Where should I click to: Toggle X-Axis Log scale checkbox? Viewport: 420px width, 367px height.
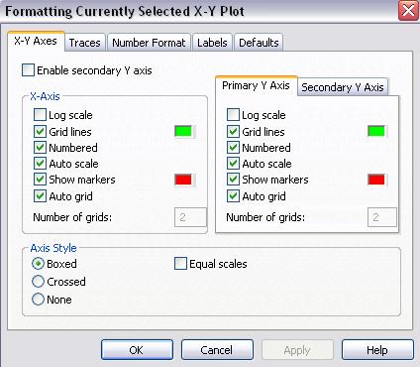pyautogui.click(x=40, y=115)
